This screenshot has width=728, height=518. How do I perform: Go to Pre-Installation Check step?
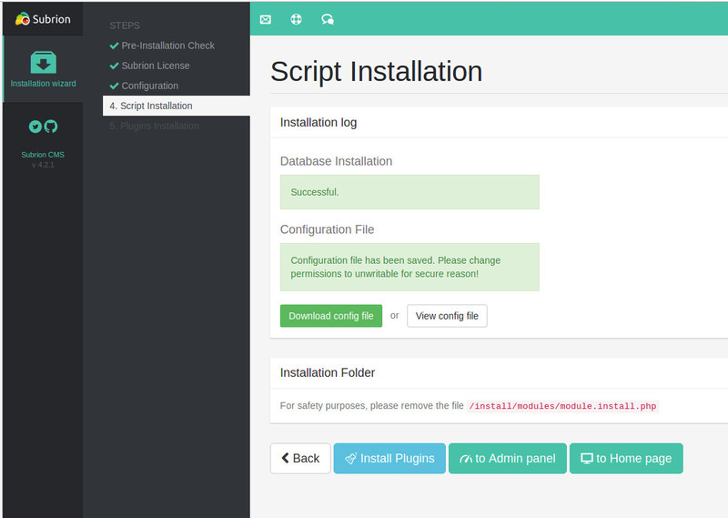(167, 46)
